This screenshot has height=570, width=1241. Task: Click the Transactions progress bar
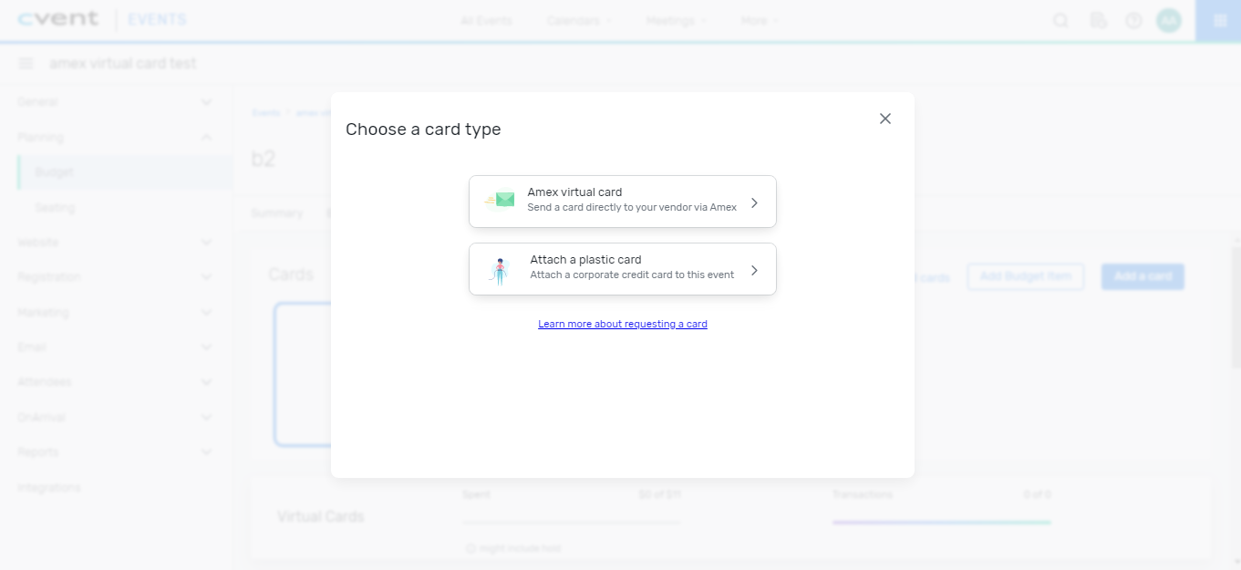(941, 523)
